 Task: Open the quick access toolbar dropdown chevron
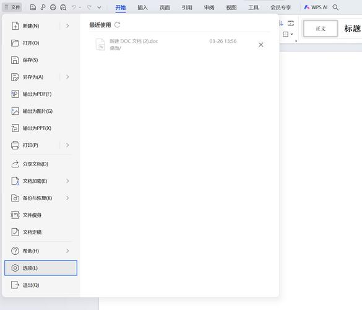coord(99,7)
